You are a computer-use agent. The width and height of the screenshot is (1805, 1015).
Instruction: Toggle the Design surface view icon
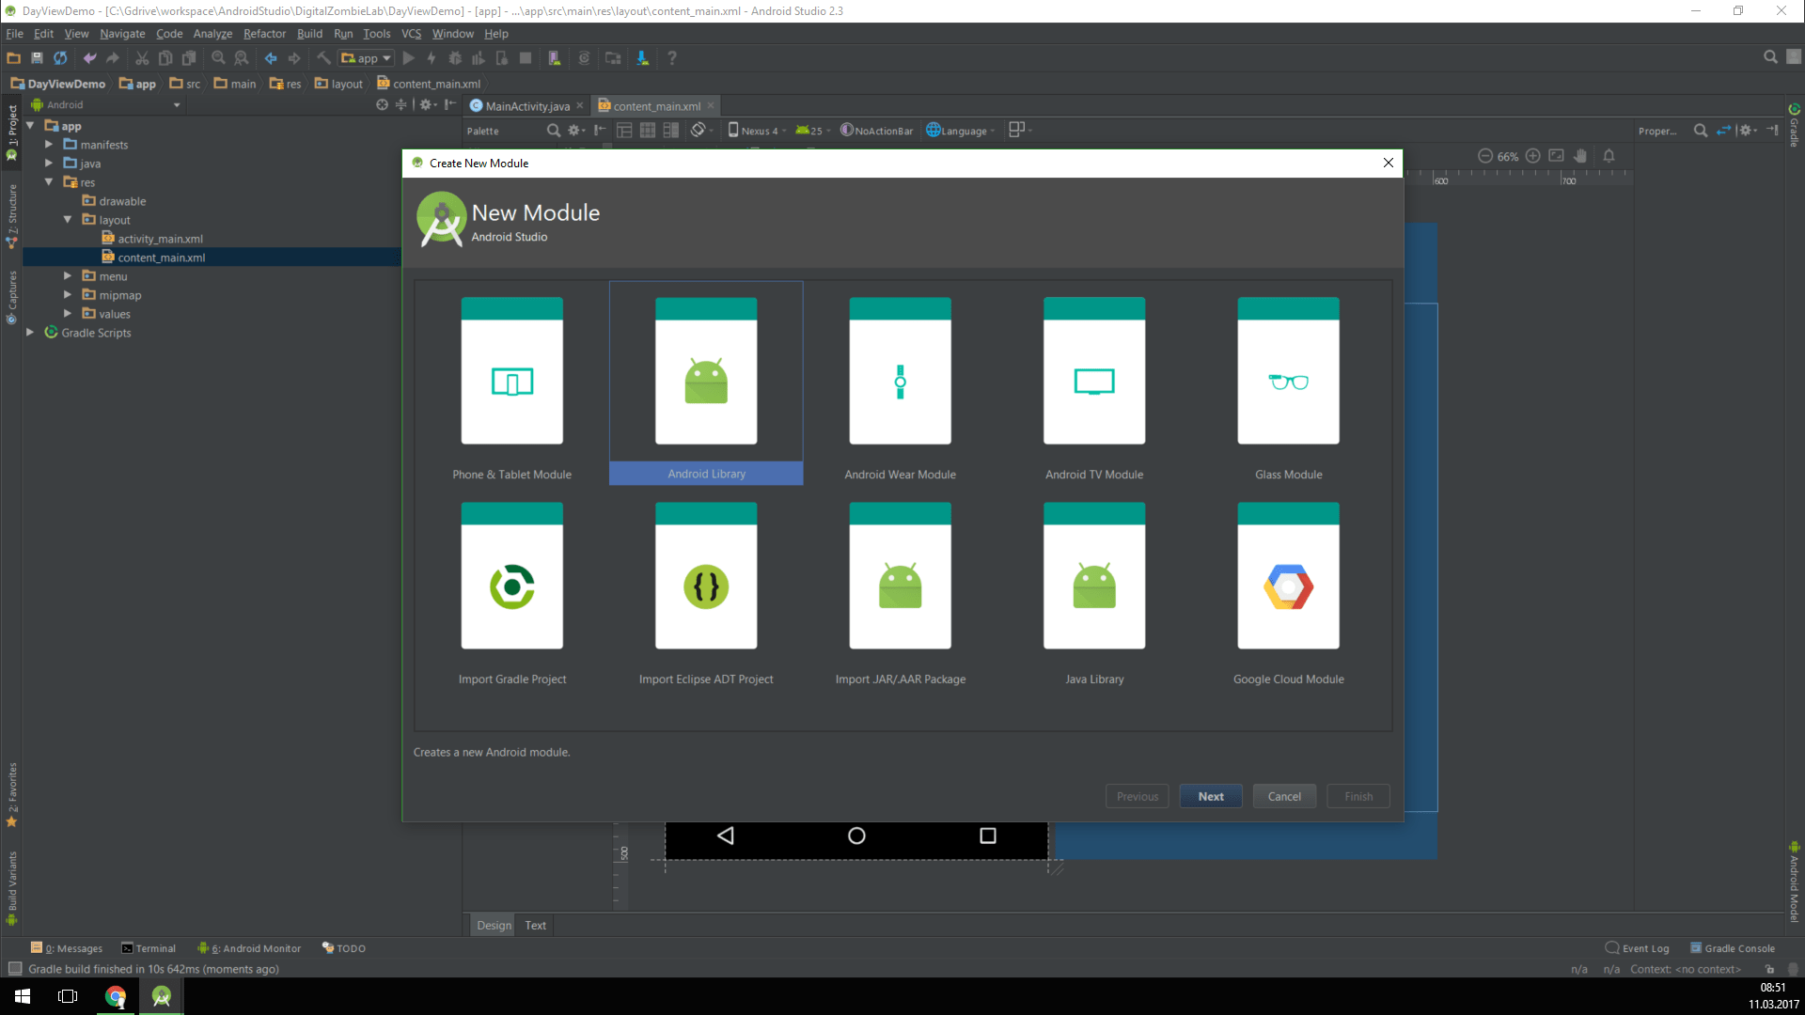[624, 131]
